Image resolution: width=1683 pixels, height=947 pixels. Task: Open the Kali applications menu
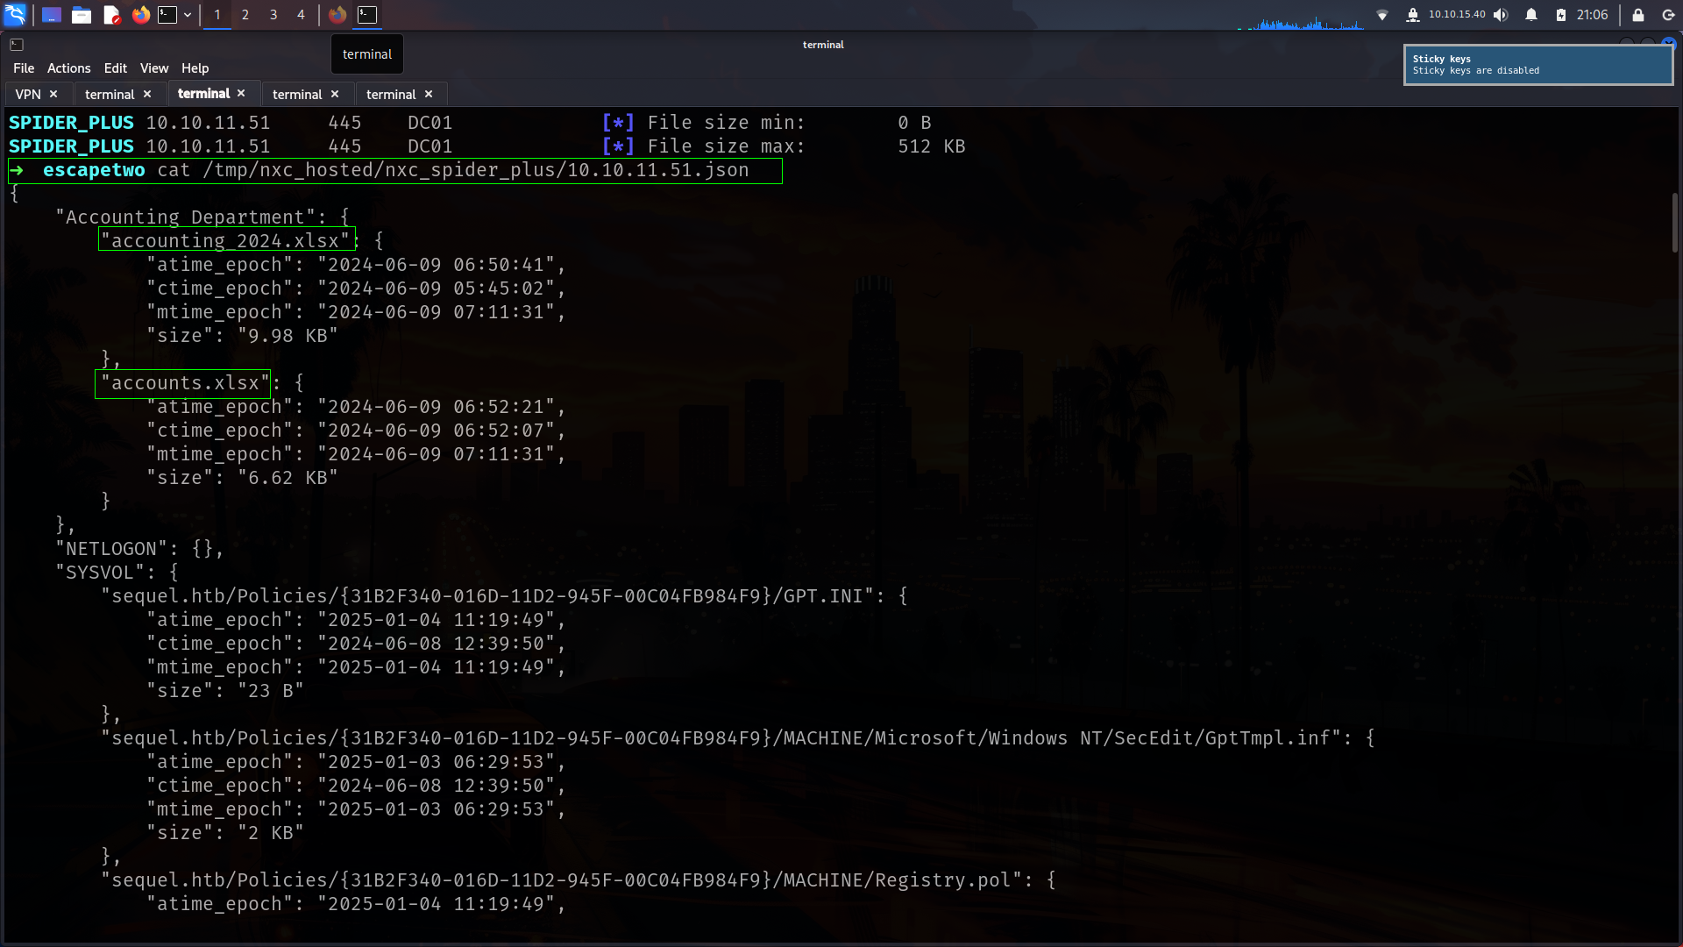coord(15,14)
